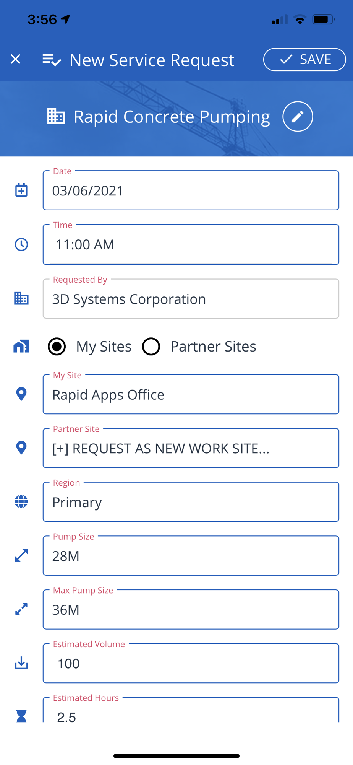Tap the pencil edit icon beside company name

pos(298,117)
